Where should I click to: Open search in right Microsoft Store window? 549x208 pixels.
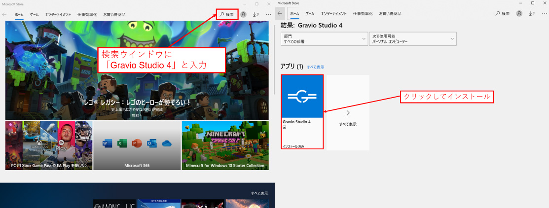click(503, 14)
